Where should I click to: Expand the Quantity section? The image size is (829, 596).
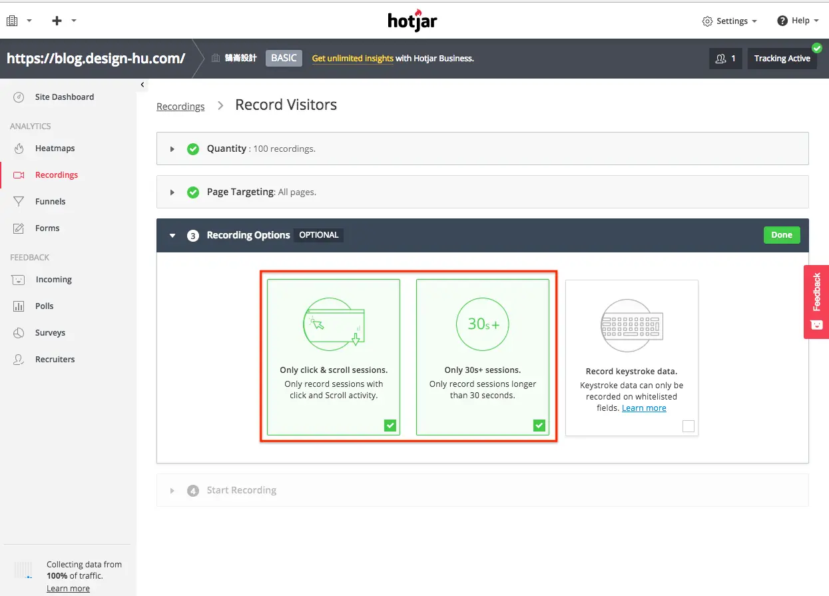[483, 149]
